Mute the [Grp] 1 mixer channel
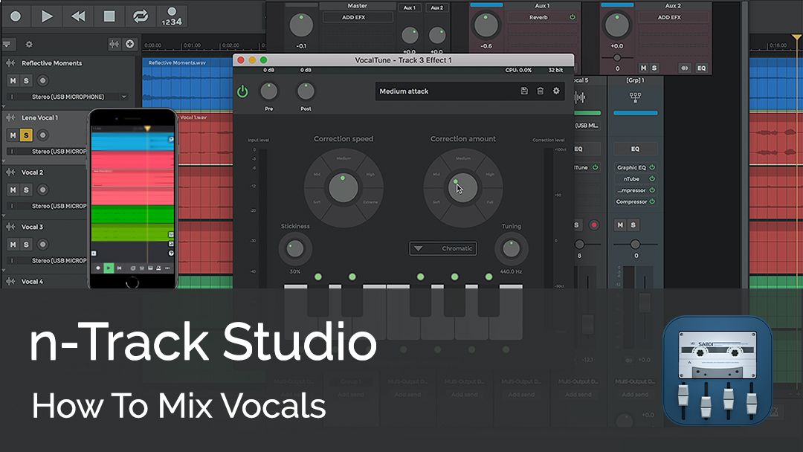 (x=620, y=225)
